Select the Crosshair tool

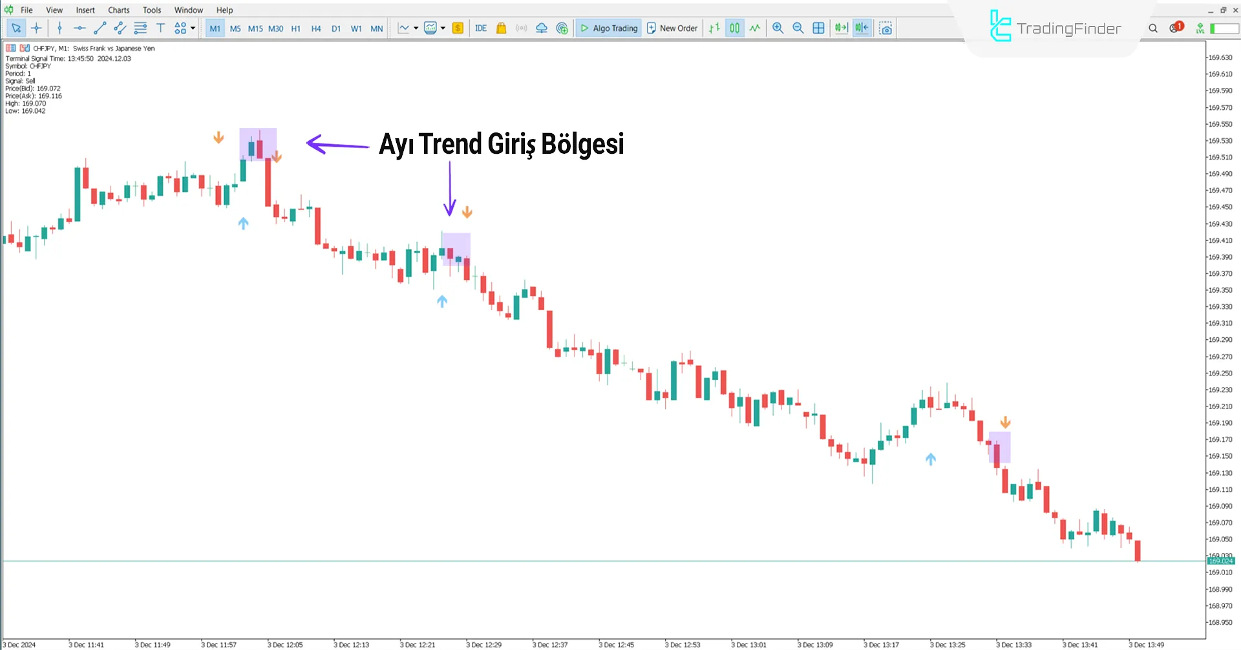pyautogui.click(x=37, y=28)
